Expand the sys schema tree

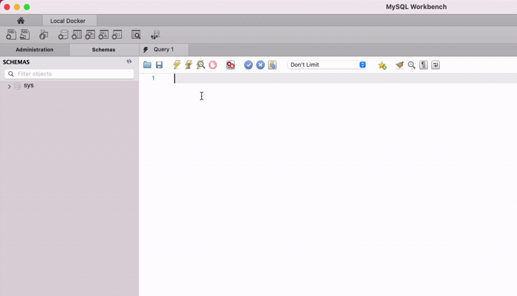pyautogui.click(x=9, y=86)
